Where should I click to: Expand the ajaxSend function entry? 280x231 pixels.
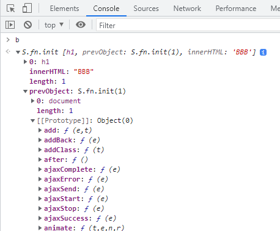point(40,189)
